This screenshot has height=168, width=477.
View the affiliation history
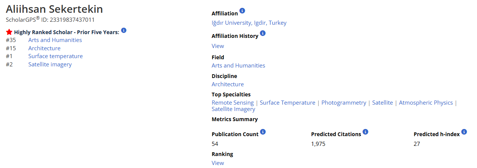(218, 46)
